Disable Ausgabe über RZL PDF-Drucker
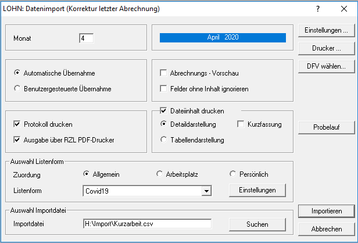This screenshot has width=358, height=243. pos(17,140)
